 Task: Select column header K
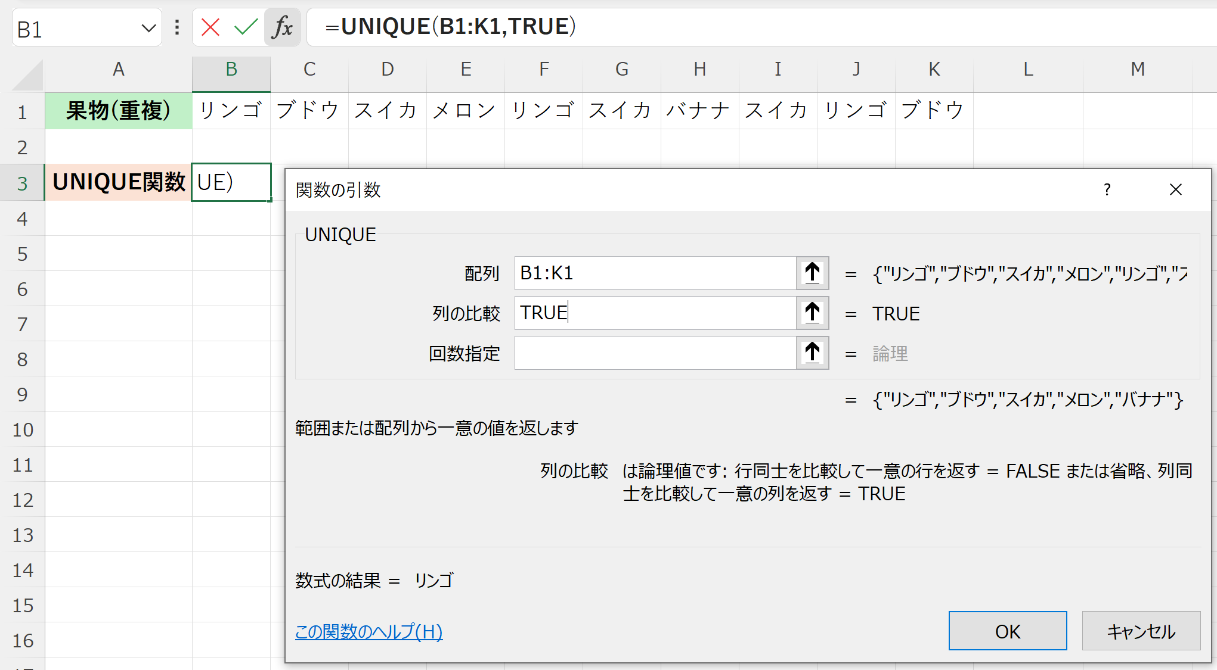[x=934, y=69]
